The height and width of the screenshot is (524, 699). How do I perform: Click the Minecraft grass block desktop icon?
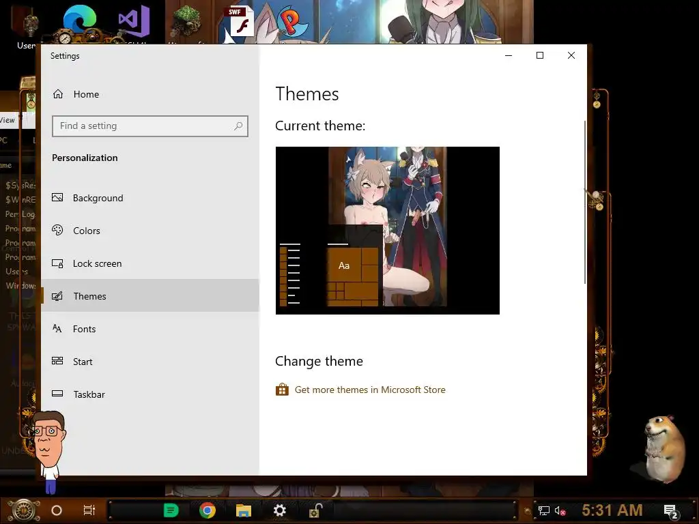click(x=186, y=20)
